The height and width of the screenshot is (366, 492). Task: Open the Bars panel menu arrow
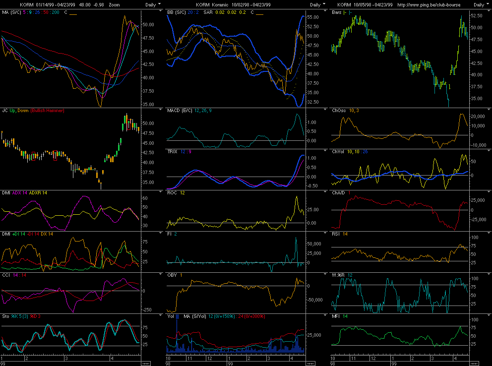489,11
